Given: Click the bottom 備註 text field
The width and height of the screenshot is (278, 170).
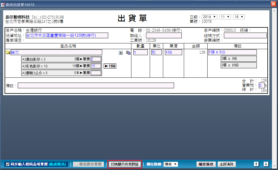Looking at the screenshot, I should 96,85.
